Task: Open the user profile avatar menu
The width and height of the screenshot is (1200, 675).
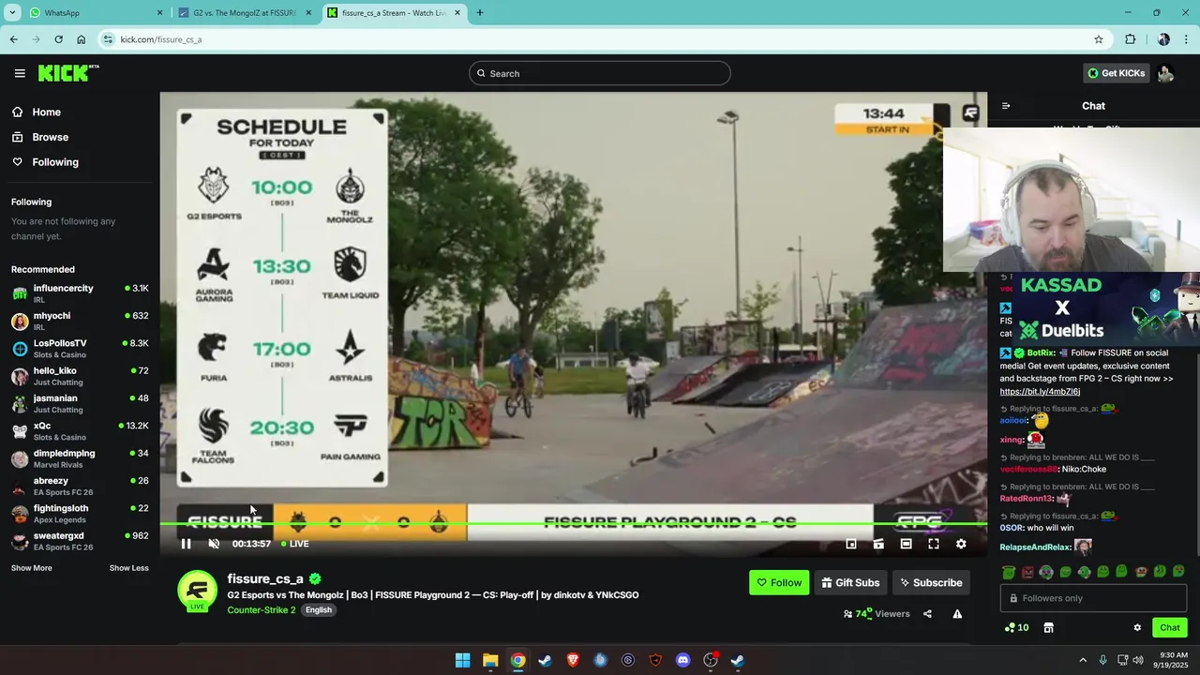Action: [x=1165, y=73]
